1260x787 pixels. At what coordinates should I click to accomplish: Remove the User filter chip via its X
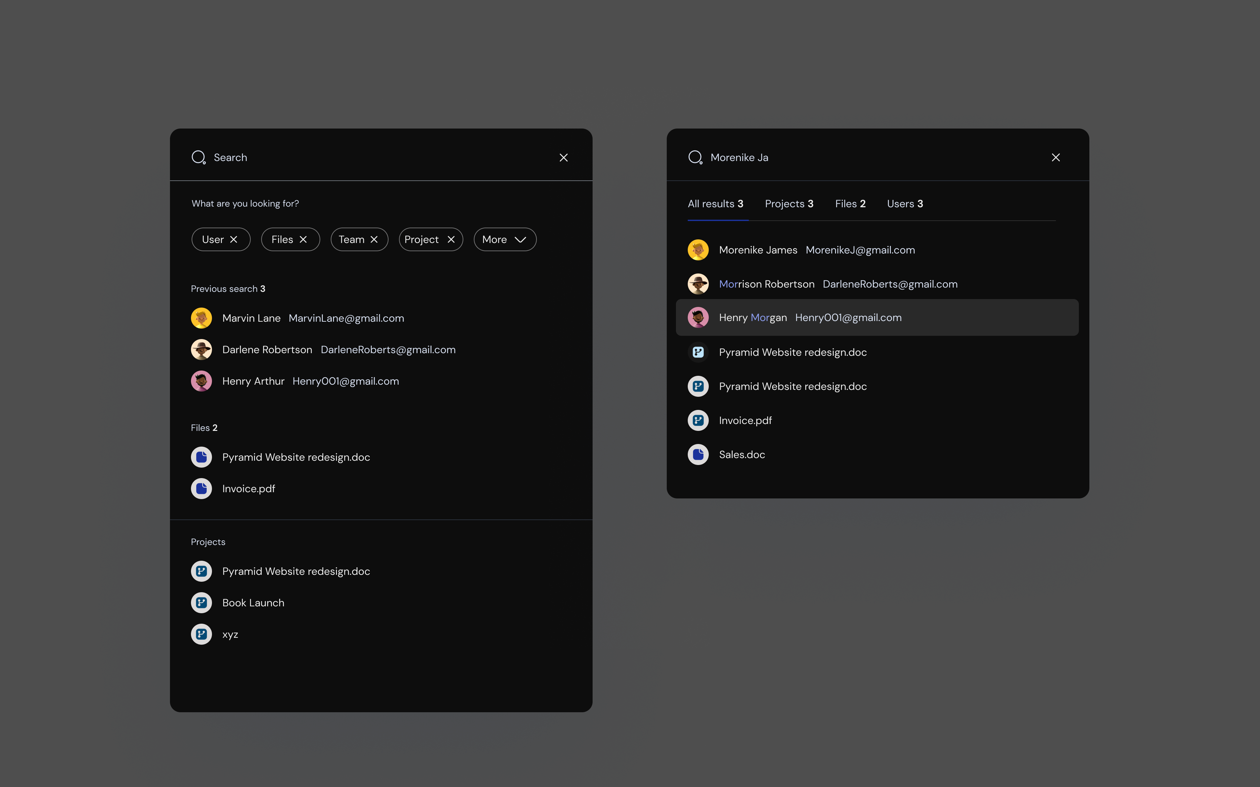pyautogui.click(x=234, y=239)
